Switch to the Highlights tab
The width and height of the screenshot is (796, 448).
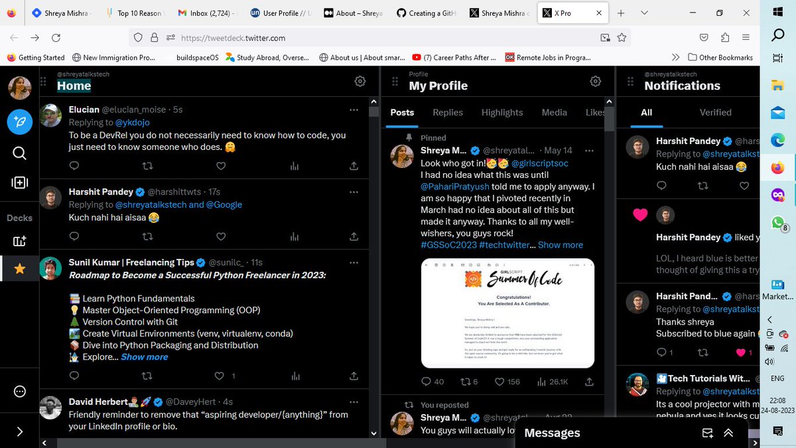pos(502,112)
